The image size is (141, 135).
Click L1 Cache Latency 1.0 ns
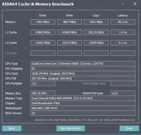pos(123,32)
